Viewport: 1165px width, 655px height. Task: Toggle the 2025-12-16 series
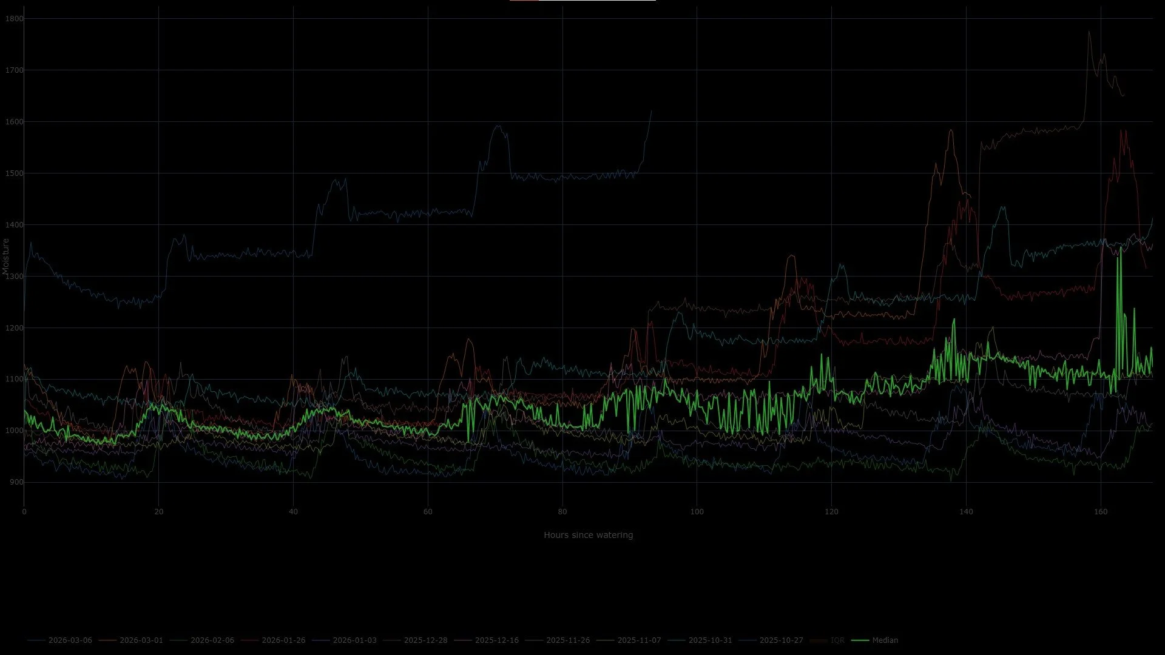(497, 640)
